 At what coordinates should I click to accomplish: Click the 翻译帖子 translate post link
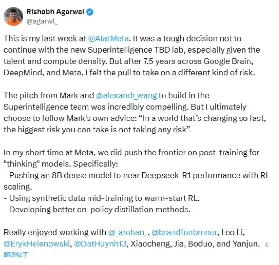pos(16,255)
